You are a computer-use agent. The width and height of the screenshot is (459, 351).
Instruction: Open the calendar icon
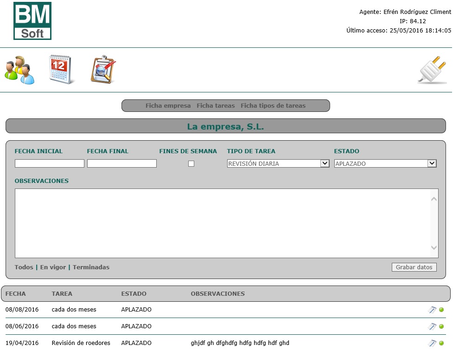(61, 70)
